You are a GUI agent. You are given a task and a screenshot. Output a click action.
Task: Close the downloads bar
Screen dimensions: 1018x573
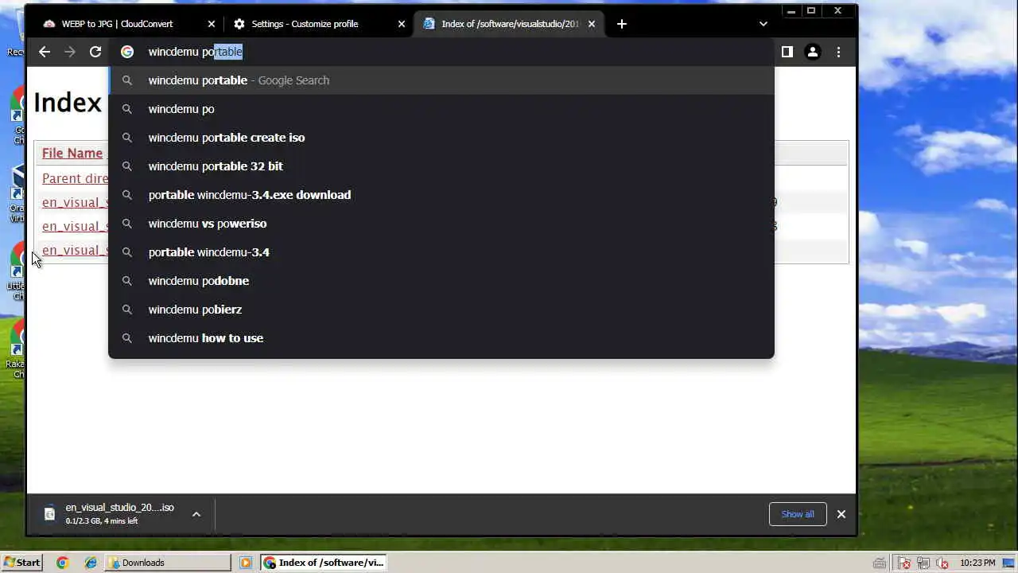coord(841,514)
